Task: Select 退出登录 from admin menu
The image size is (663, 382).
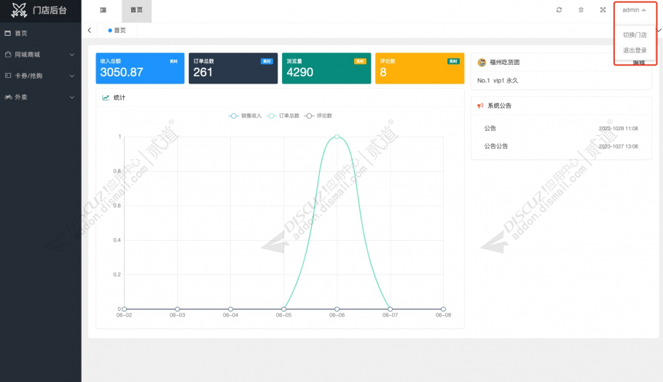Action: [x=635, y=50]
